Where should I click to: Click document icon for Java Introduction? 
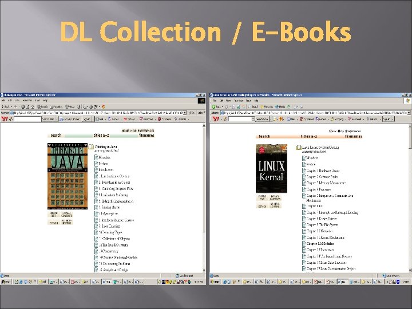pyautogui.click(x=96, y=170)
